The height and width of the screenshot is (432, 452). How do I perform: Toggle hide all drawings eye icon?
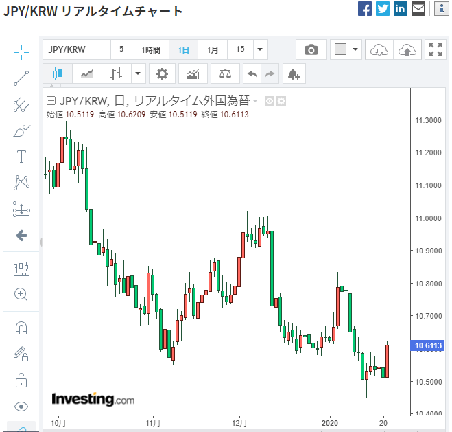tap(21, 407)
